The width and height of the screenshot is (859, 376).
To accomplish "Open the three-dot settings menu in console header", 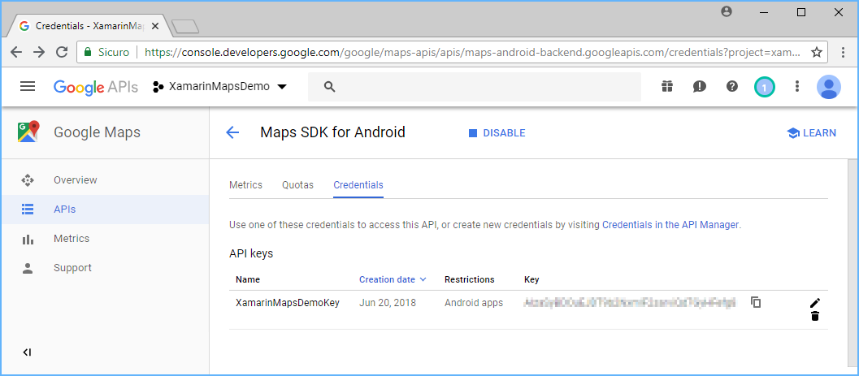I will coord(797,86).
